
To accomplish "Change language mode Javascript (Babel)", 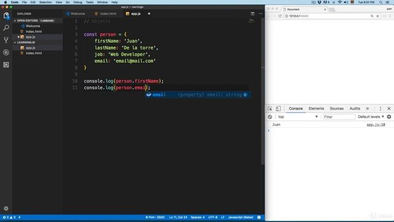I will point(241,217).
